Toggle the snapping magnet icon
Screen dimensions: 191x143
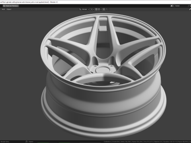[96, 9]
